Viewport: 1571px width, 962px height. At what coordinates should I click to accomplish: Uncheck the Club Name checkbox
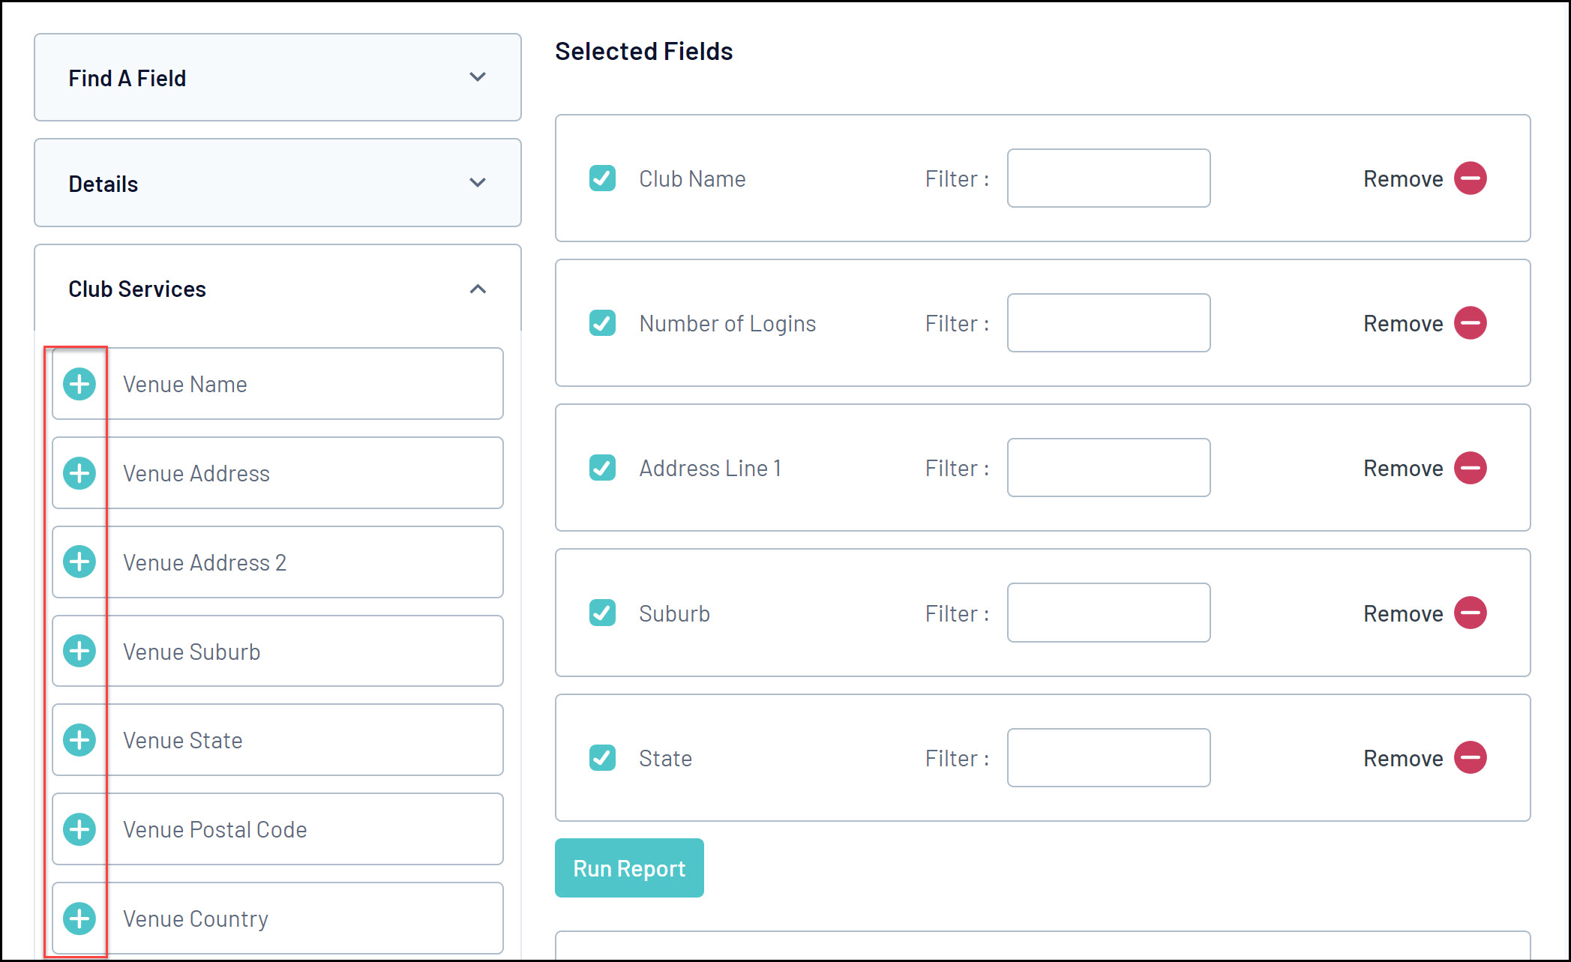tap(602, 178)
